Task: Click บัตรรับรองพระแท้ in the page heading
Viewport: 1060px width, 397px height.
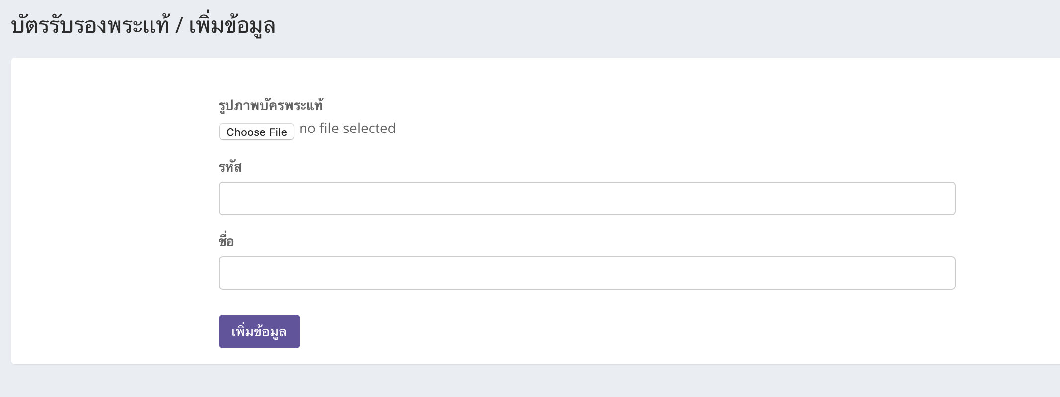Action: point(90,25)
